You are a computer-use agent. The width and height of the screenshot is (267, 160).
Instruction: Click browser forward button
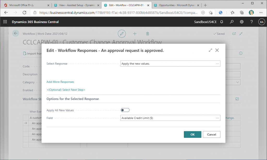pyautogui.click(x=15, y=13)
